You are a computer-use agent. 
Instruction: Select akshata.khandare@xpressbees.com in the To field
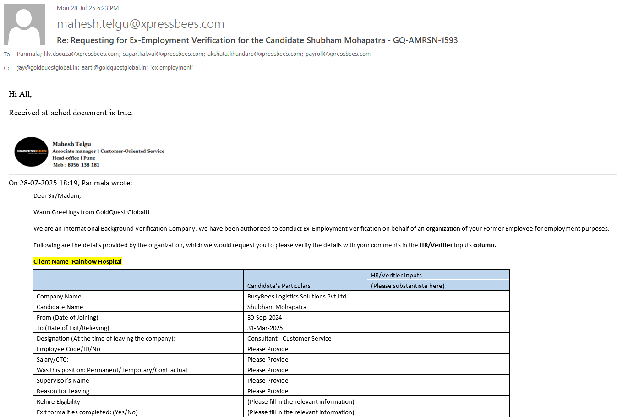pyautogui.click(x=255, y=54)
